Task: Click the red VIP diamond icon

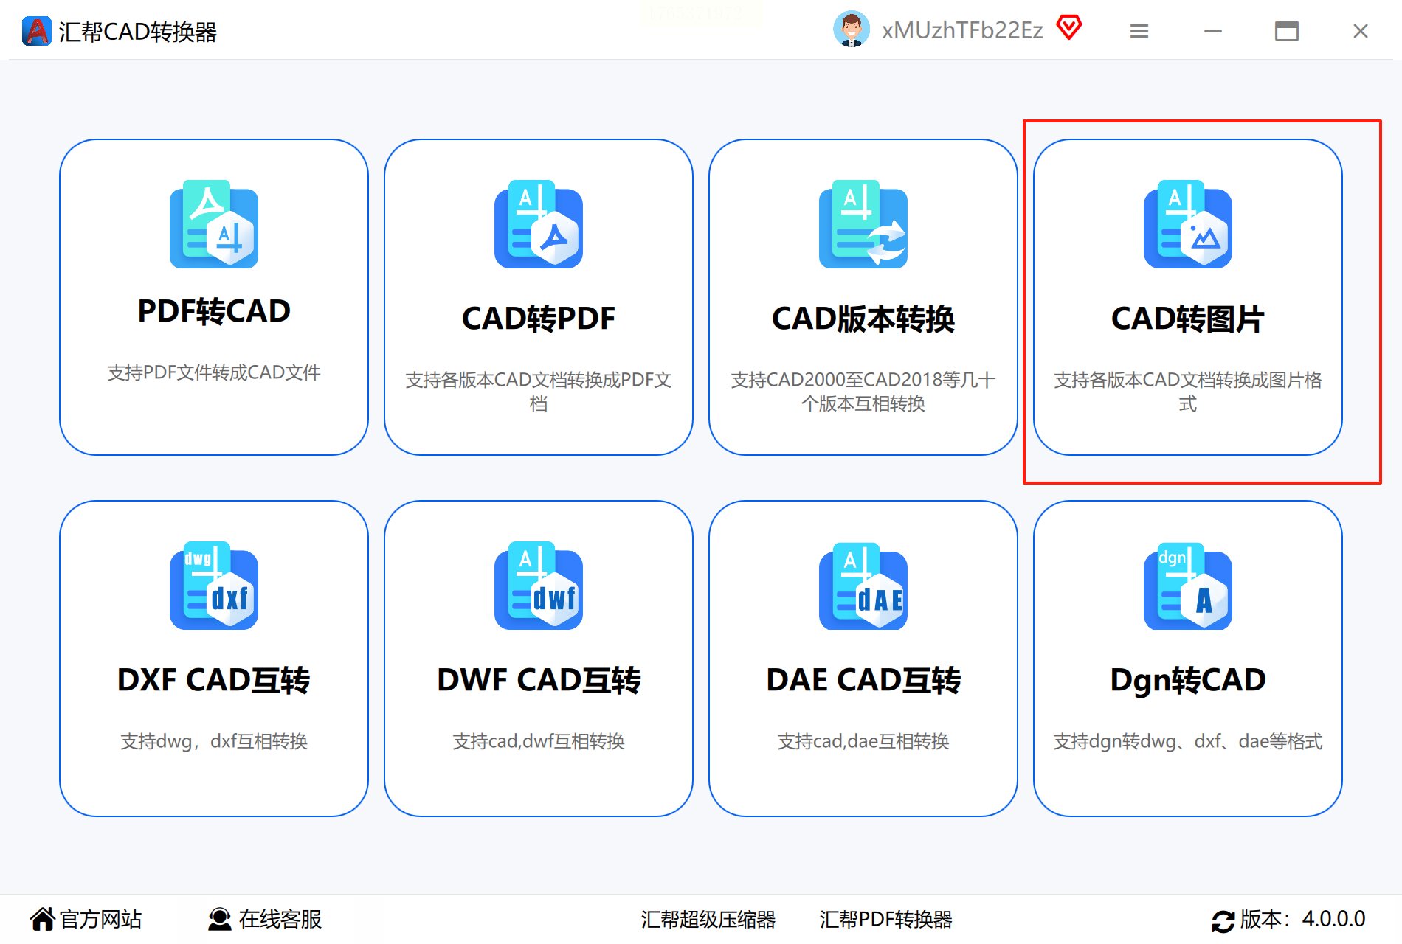Action: 1068,28
